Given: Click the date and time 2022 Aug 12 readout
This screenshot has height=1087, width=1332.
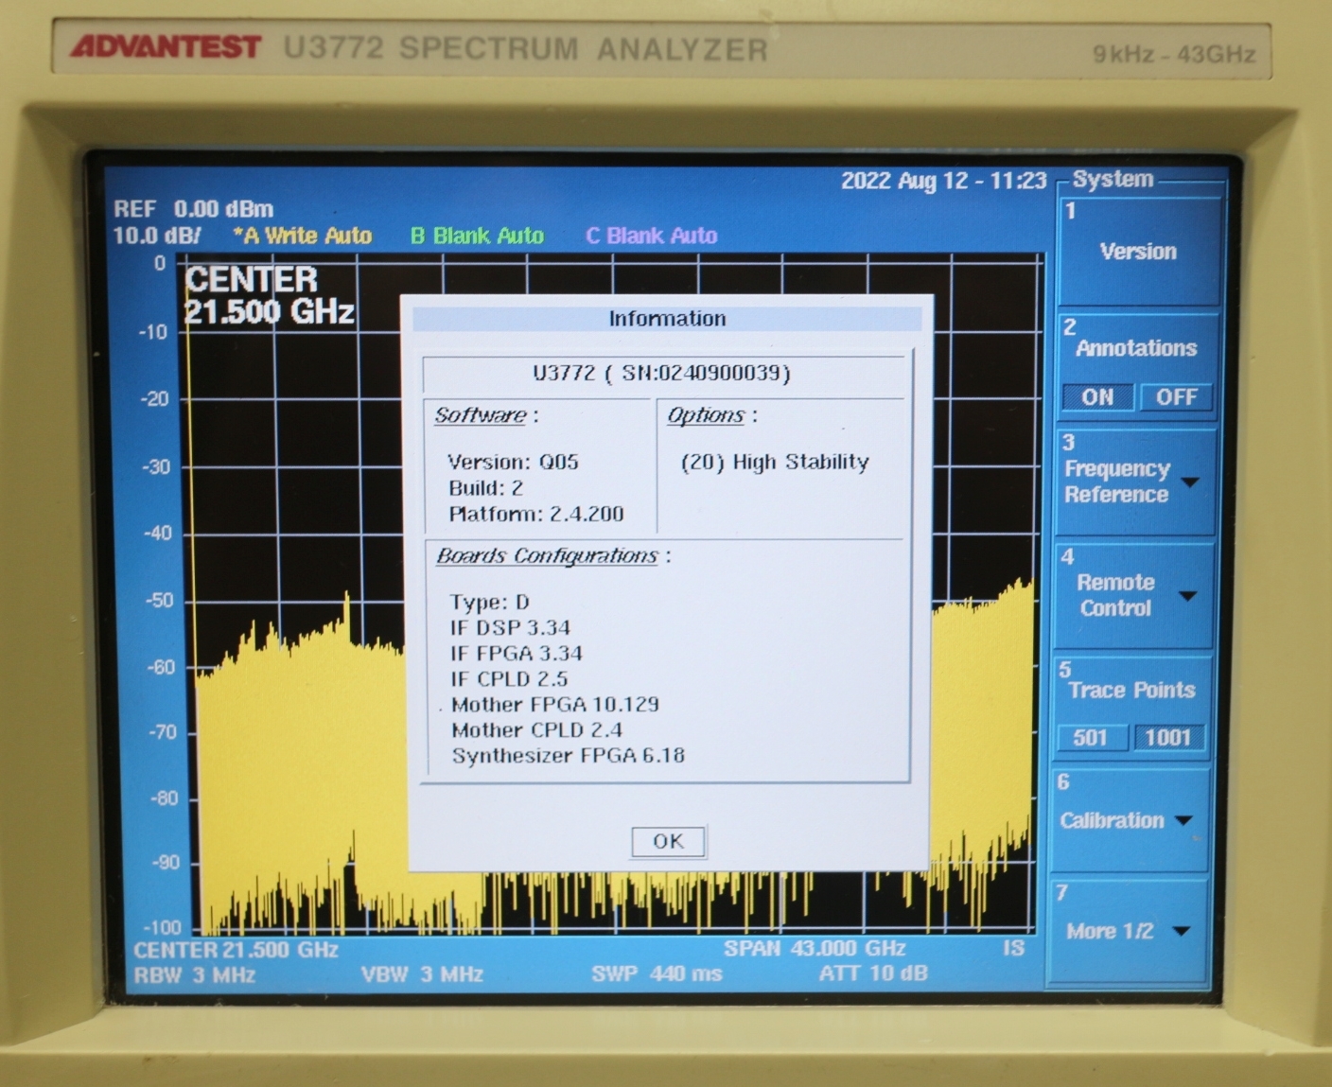Looking at the screenshot, I should 944,181.
